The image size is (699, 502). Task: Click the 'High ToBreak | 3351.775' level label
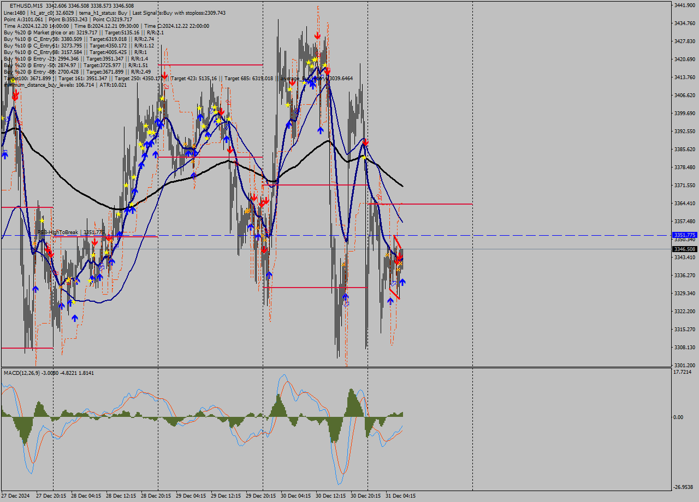point(70,232)
